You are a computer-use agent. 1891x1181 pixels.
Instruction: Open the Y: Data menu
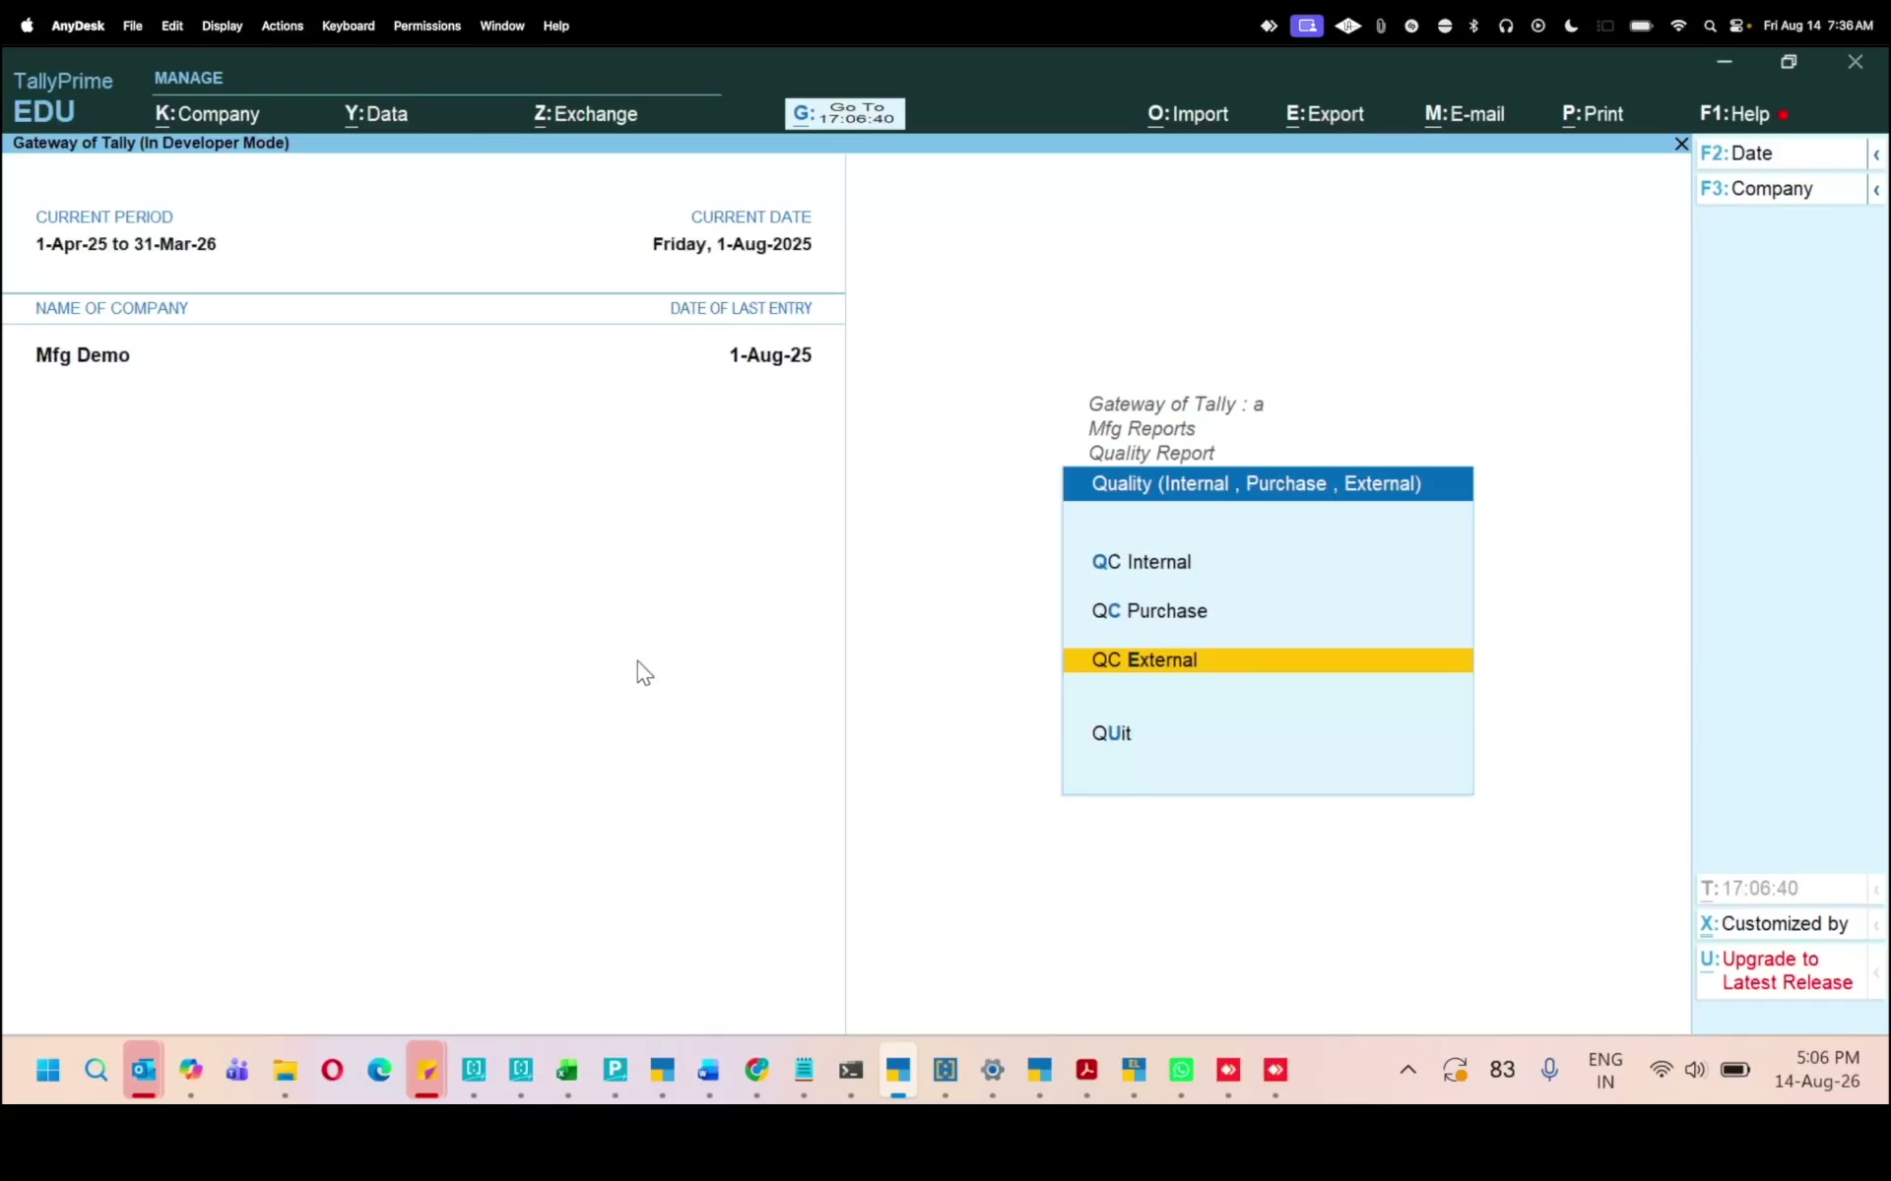(376, 114)
